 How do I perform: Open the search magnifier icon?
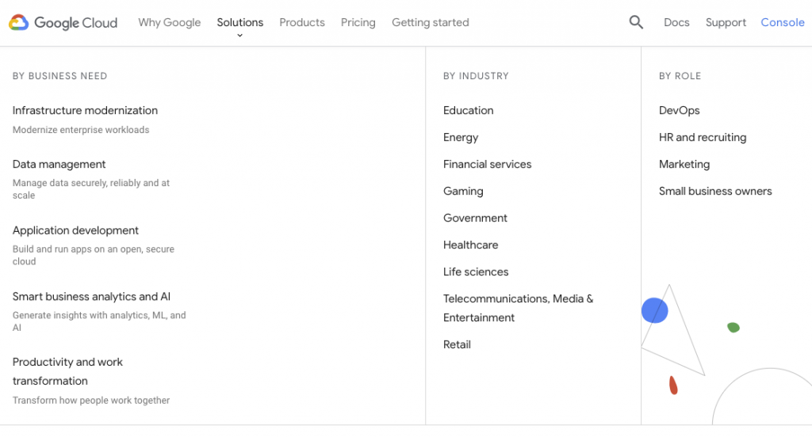[x=636, y=22]
